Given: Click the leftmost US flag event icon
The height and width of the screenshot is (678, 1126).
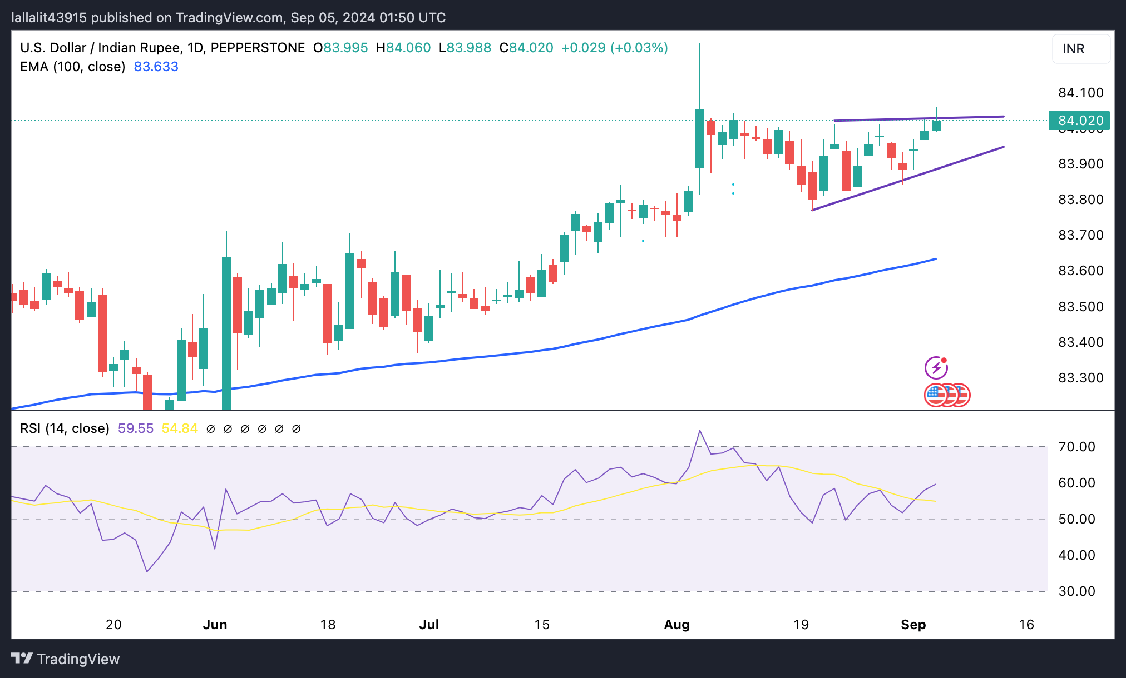Looking at the screenshot, I should 935,395.
